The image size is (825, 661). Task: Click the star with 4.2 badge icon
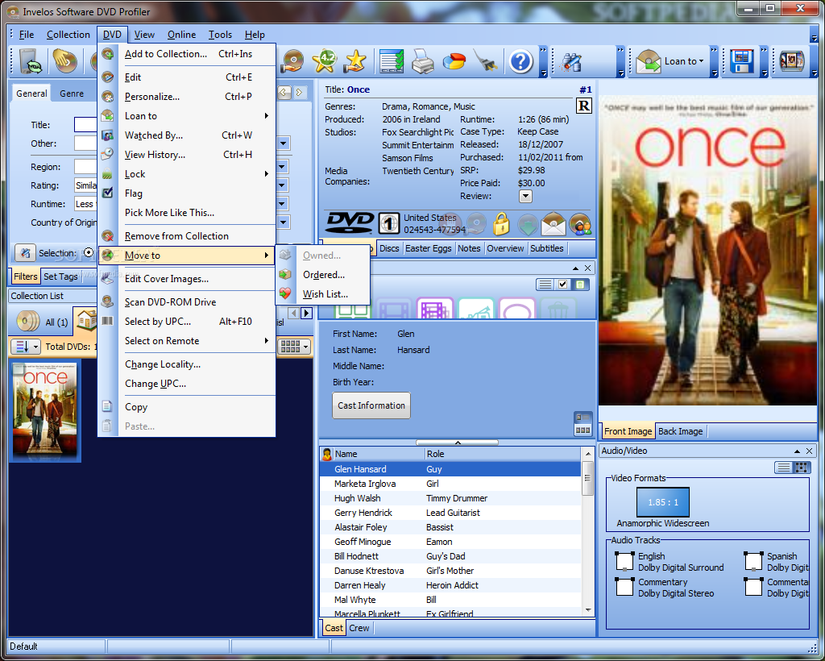click(325, 61)
